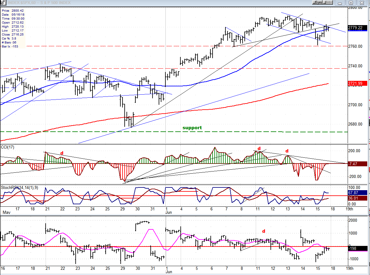Screen dimensions: 370x275
Task: Maximize the S&P 500 chart window
Action: click(351, 2)
